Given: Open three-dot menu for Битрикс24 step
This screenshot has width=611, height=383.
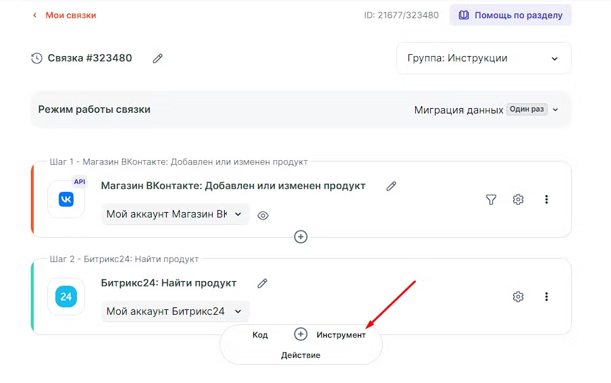Looking at the screenshot, I should [x=546, y=297].
